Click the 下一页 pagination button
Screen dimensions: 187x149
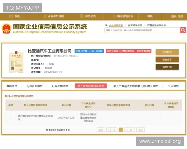click(x=130, y=130)
